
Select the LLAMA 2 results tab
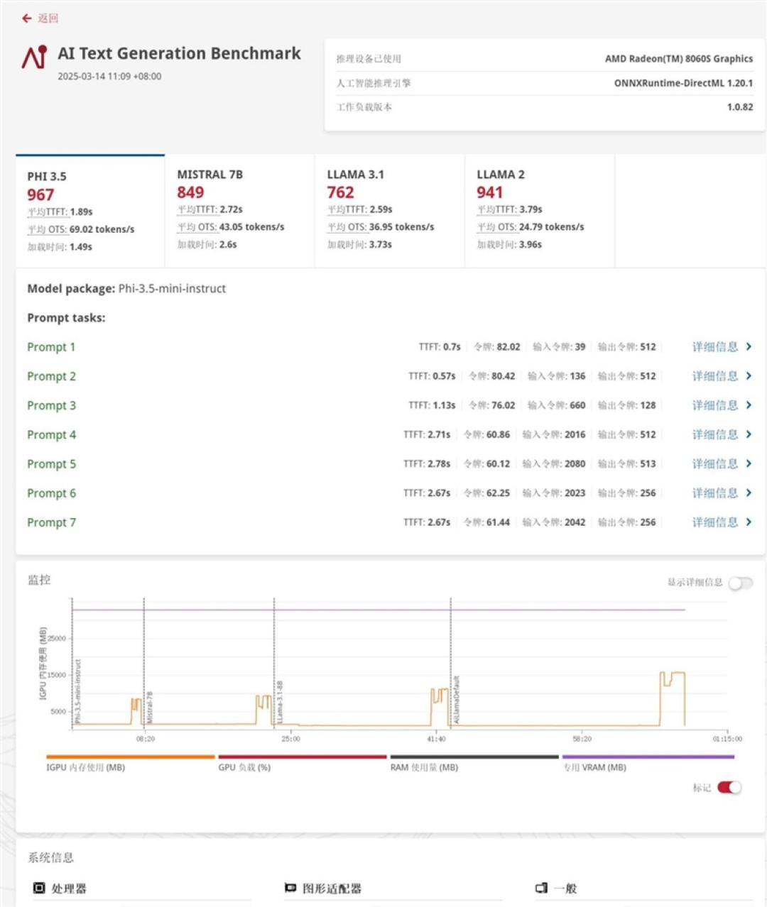pos(539,210)
